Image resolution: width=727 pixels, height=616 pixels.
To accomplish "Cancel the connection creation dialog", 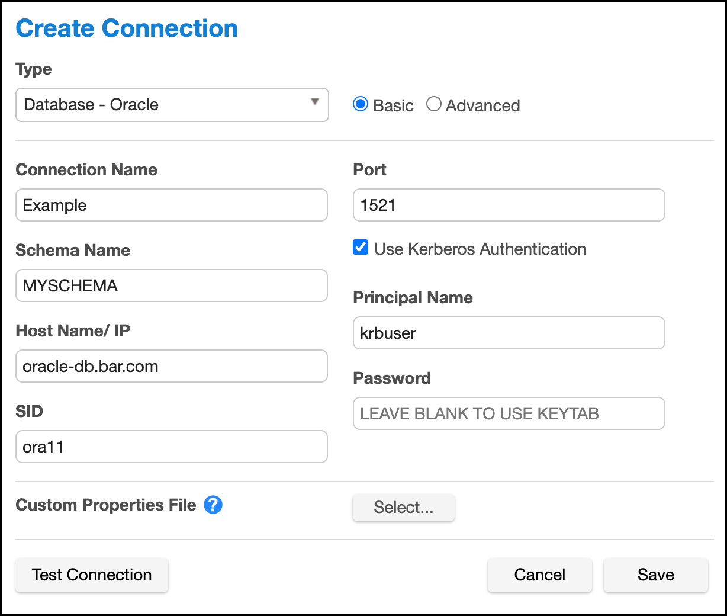I will click(x=539, y=575).
